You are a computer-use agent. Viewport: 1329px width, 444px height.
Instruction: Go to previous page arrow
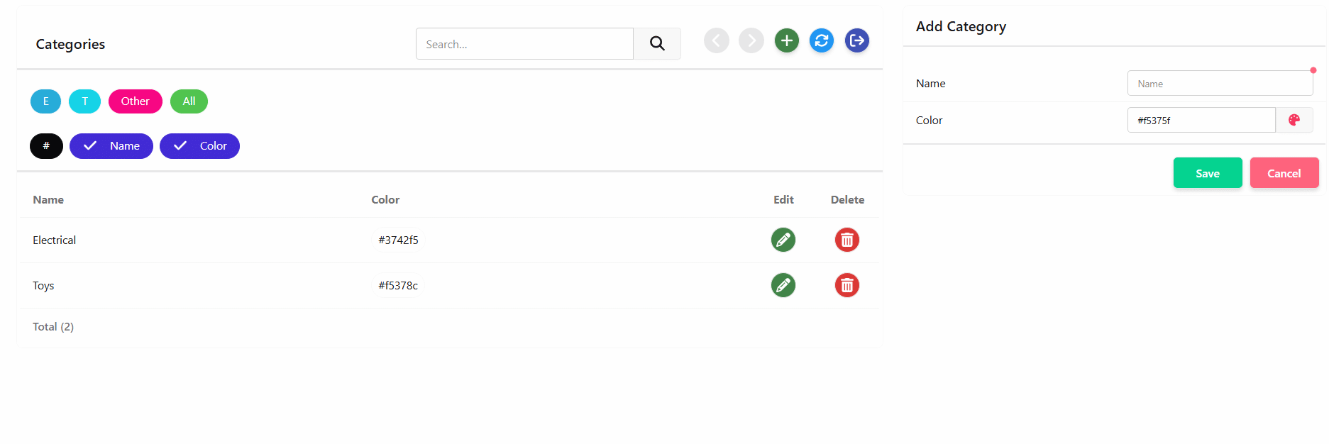coord(717,40)
